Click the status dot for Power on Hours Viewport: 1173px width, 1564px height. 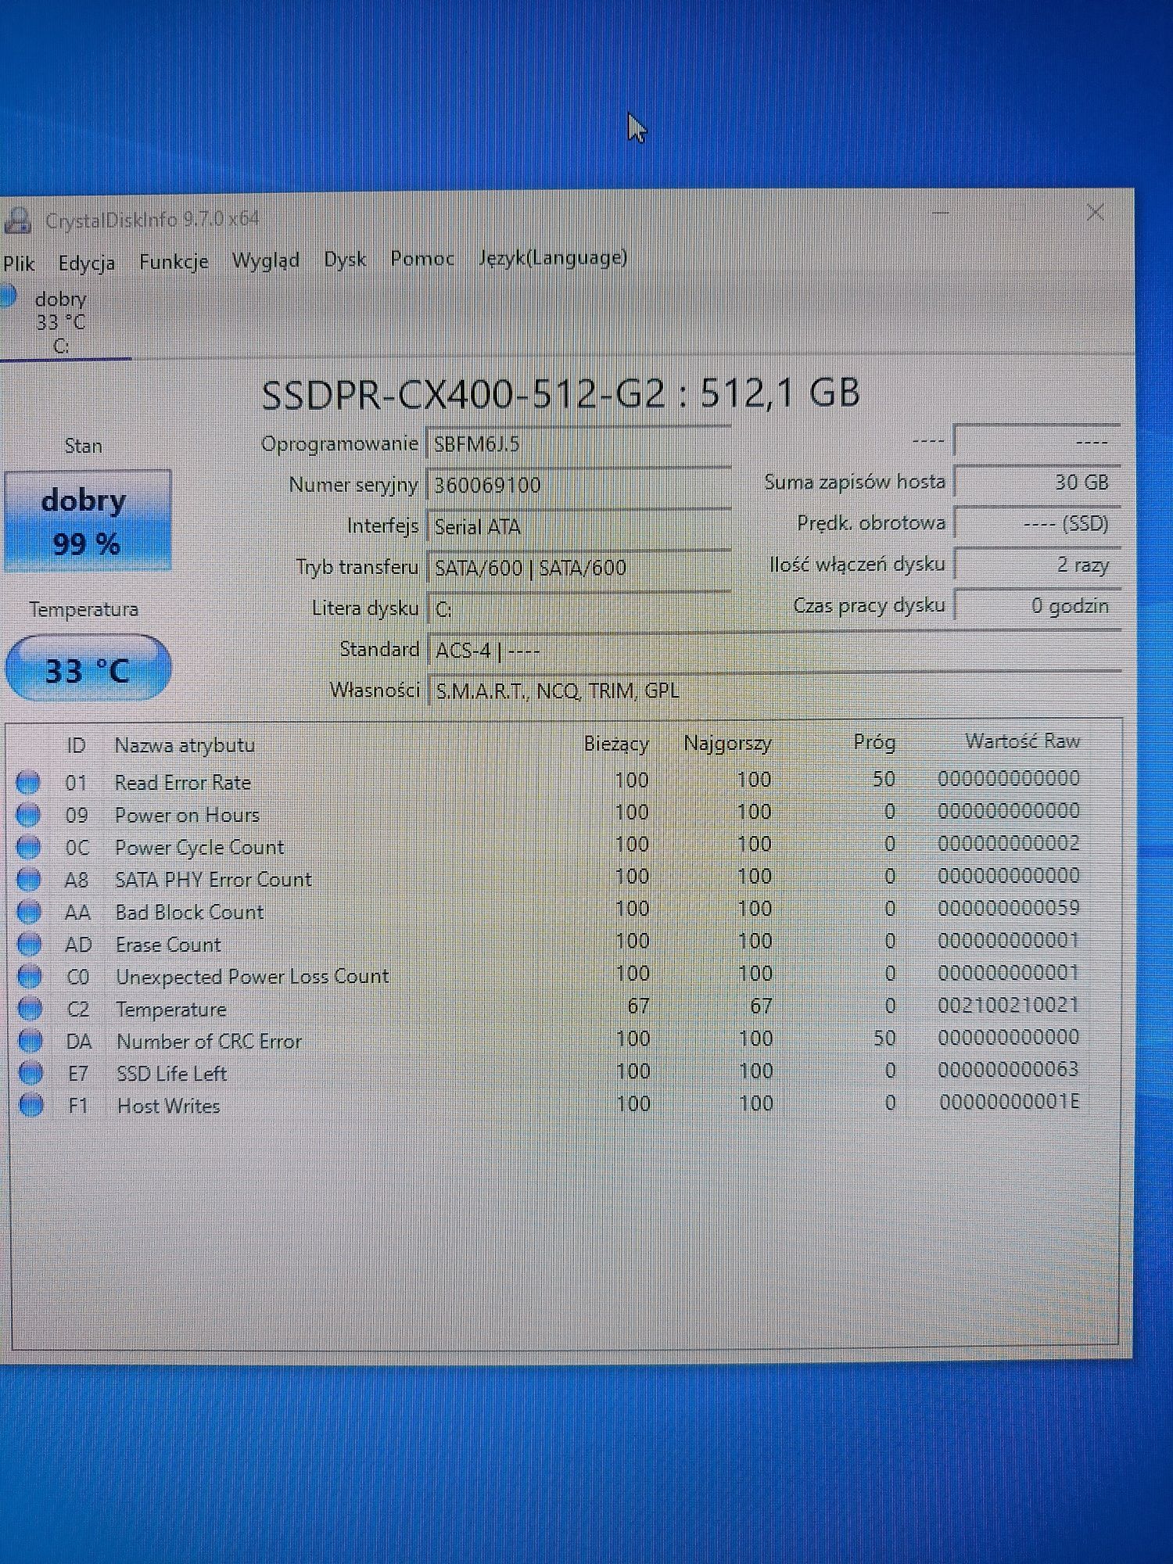pyautogui.click(x=28, y=815)
